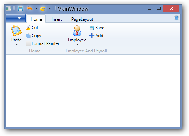The height and width of the screenshot is (136, 189).
Task: Click the Add button with plus
Action: (x=96, y=36)
